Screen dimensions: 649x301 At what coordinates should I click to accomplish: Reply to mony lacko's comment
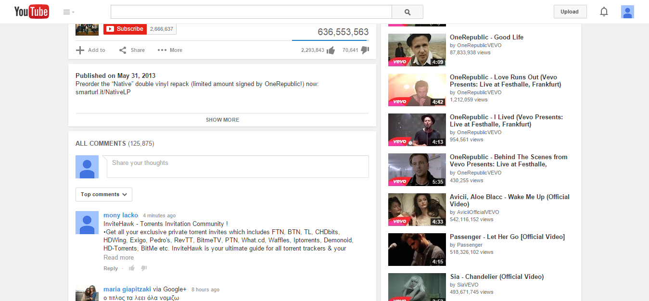tap(111, 268)
